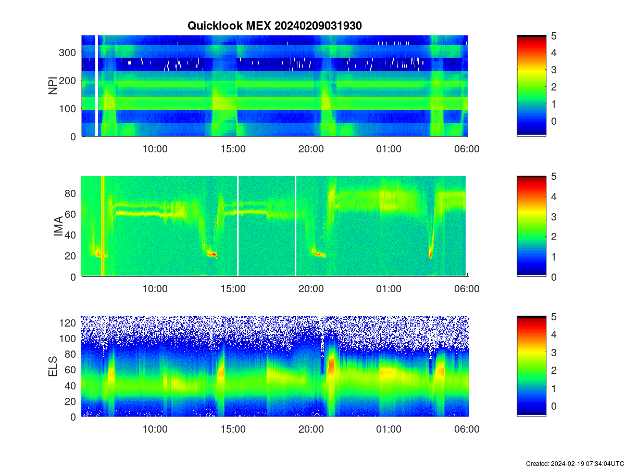
Task: Click the 15:00 tick under NPI panel
Action: (x=233, y=149)
